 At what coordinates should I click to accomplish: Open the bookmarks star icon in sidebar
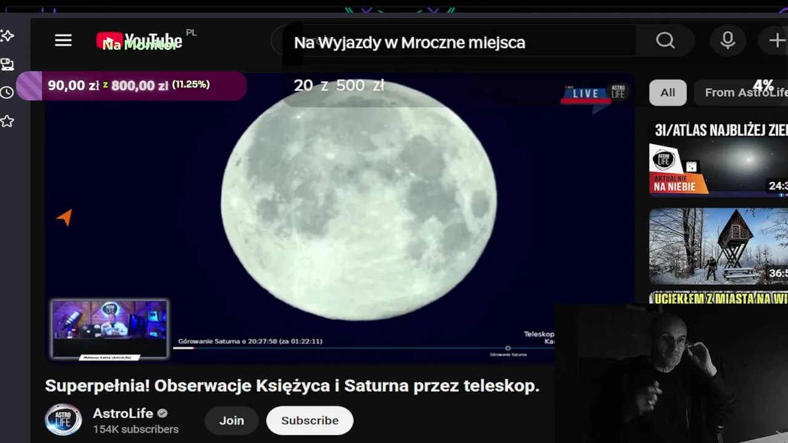7,121
